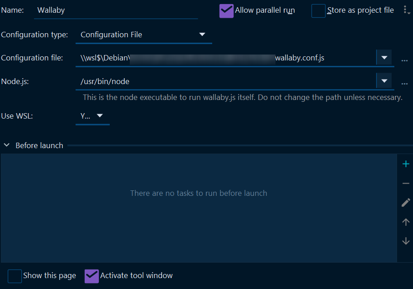The width and height of the screenshot is (413, 289).
Task: Browse for a configuration file
Action: tap(404, 60)
